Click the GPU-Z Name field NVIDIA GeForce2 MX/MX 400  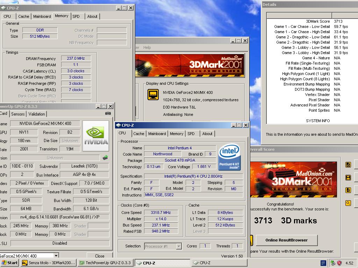pyautogui.click(x=45, y=124)
